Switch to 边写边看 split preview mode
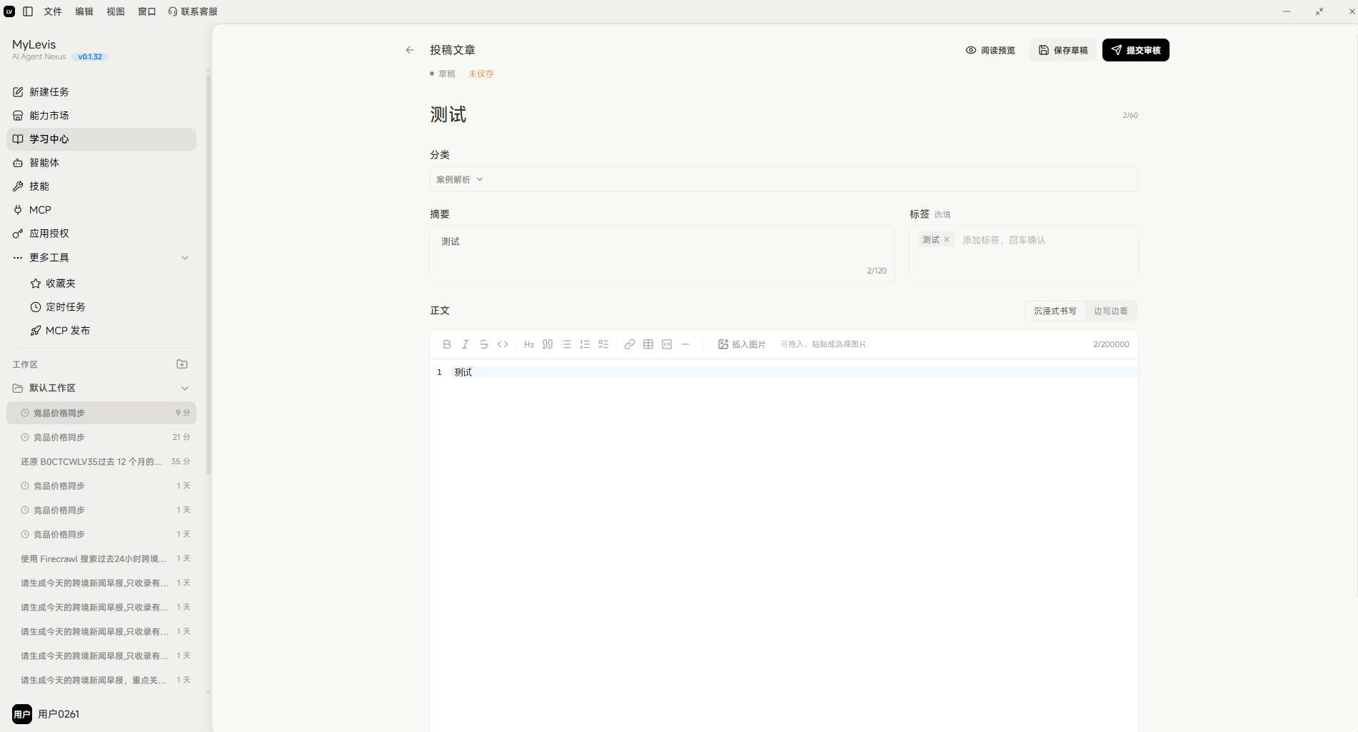The height and width of the screenshot is (732, 1358). [x=1110, y=311]
